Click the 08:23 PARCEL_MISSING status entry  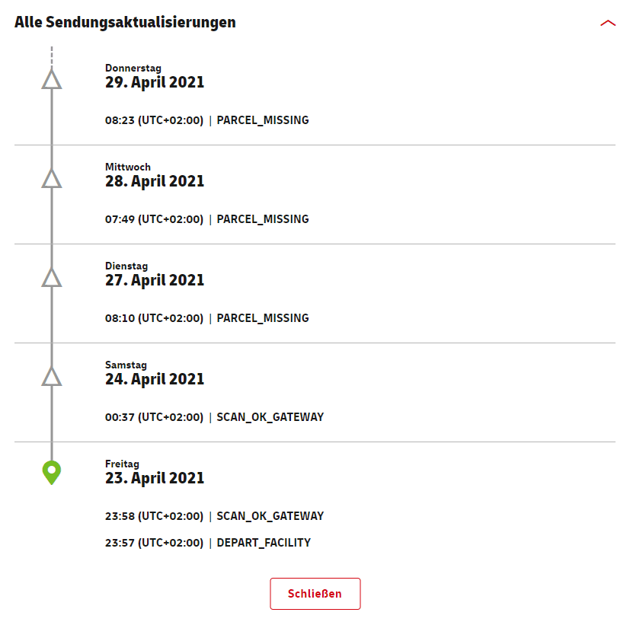[x=206, y=120]
